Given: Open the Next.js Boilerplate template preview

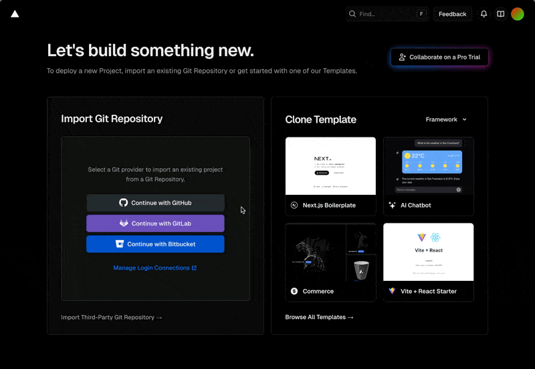Looking at the screenshot, I should 330,166.
